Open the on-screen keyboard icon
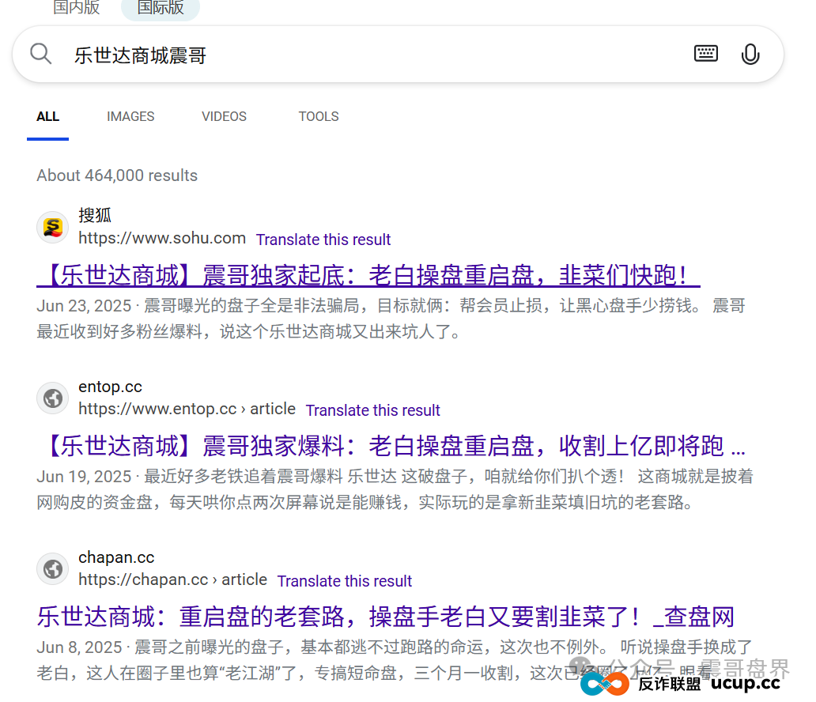This screenshot has width=816, height=702. (x=705, y=53)
